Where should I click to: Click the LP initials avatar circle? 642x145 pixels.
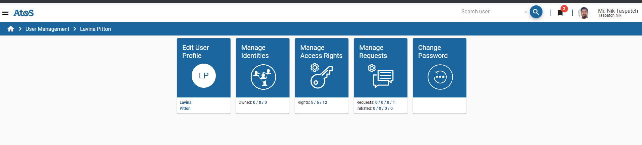tap(204, 76)
